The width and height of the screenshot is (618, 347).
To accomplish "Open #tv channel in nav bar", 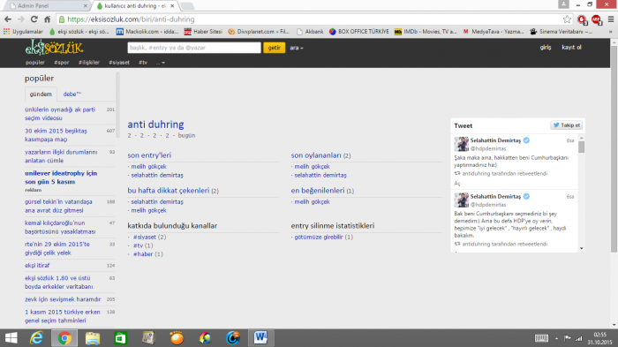I will coord(143,63).
